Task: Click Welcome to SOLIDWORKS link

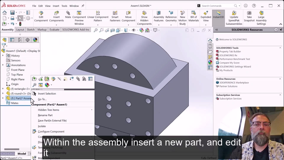Action: pyautogui.click(x=233, y=39)
